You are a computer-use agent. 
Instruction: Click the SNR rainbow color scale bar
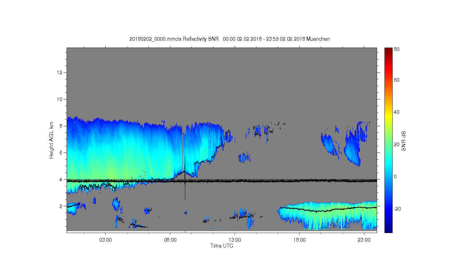point(388,140)
